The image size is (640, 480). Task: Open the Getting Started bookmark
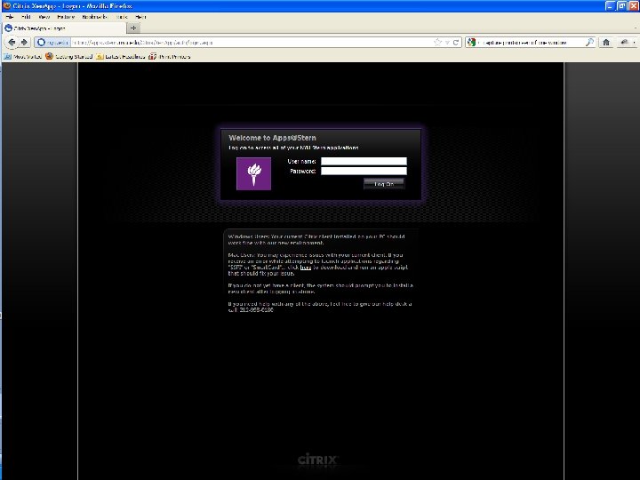69,56
